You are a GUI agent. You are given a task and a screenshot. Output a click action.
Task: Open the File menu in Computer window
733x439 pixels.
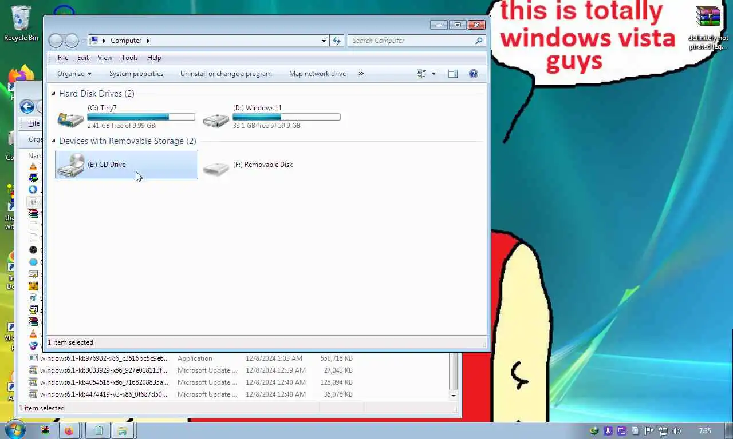point(63,58)
